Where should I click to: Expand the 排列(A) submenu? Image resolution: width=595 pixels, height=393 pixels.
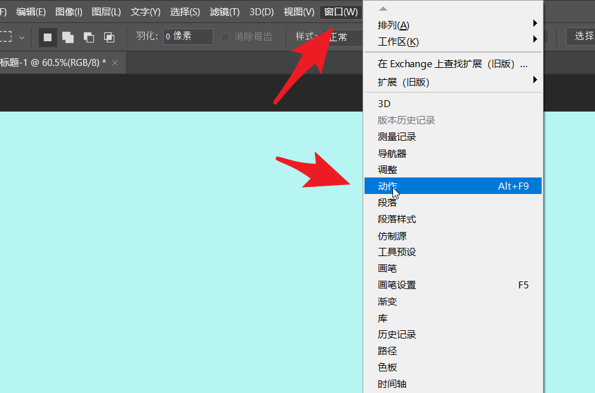pyautogui.click(x=453, y=25)
